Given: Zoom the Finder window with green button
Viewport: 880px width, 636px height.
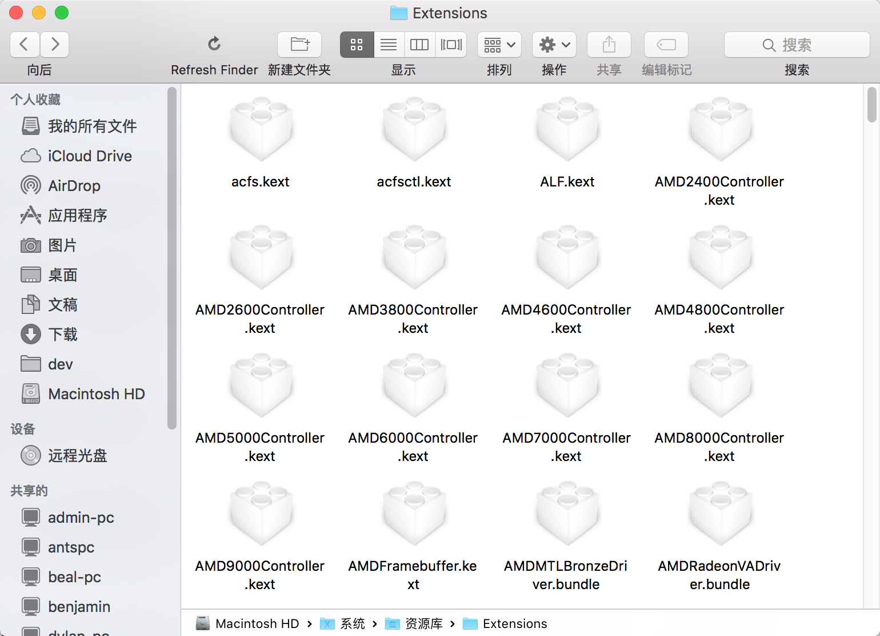Looking at the screenshot, I should pos(62,13).
